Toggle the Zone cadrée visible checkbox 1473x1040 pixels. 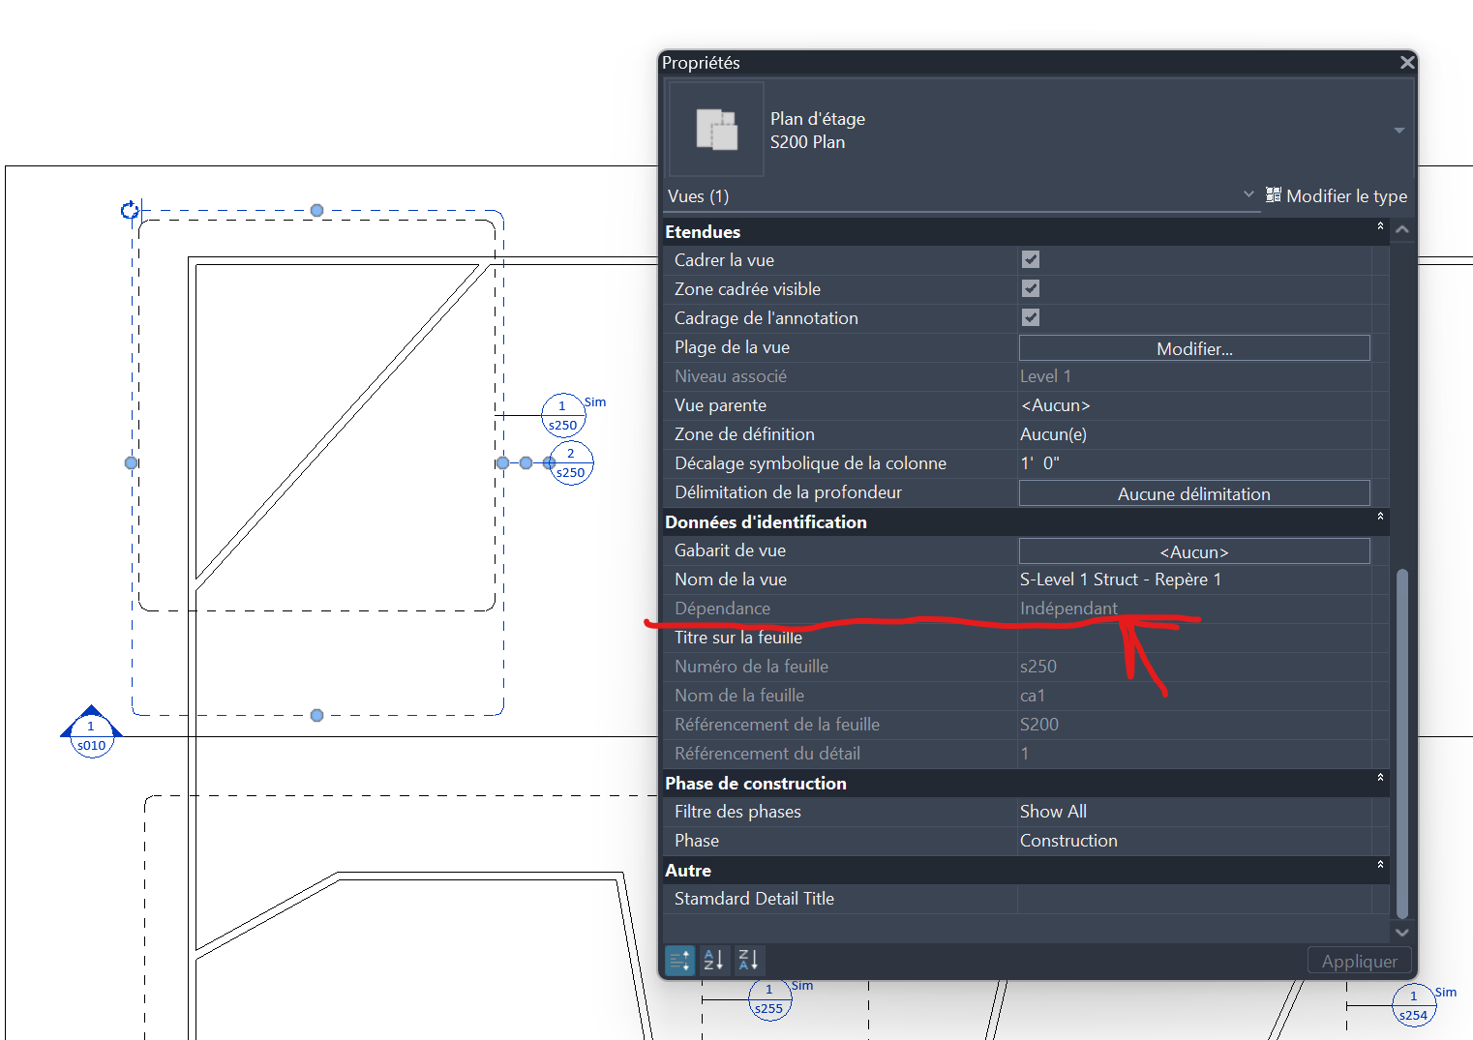click(1031, 288)
